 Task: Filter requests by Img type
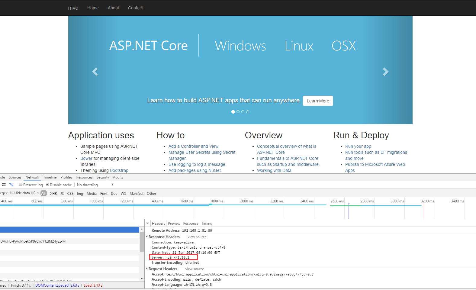(x=80, y=193)
